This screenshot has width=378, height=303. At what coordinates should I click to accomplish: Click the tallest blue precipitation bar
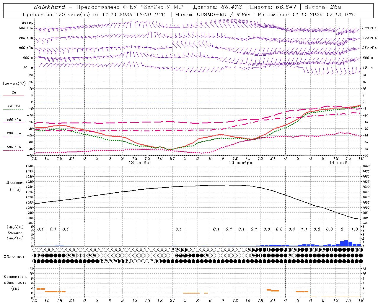(346, 243)
